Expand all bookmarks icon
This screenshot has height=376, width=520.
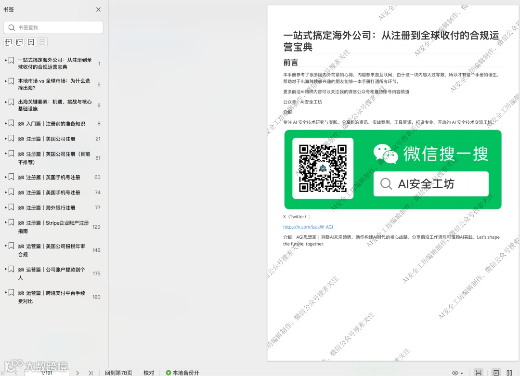[8, 42]
